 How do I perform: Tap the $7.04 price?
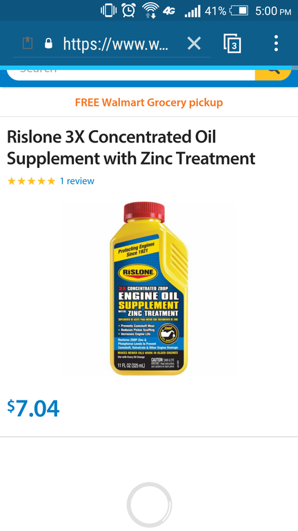pyautogui.click(x=33, y=408)
